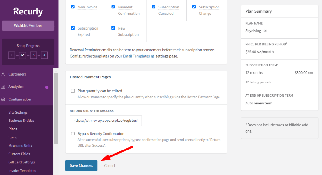The width and height of the screenshot is (322, 175).
Task: Click the $25.00 CAD/month price
Action: tap(259, 52)
